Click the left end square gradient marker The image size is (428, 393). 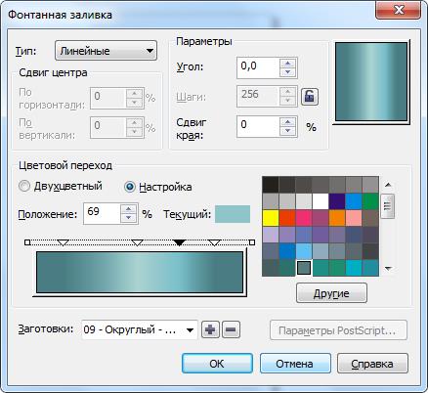pyautogui.click(x=27, y=242)
